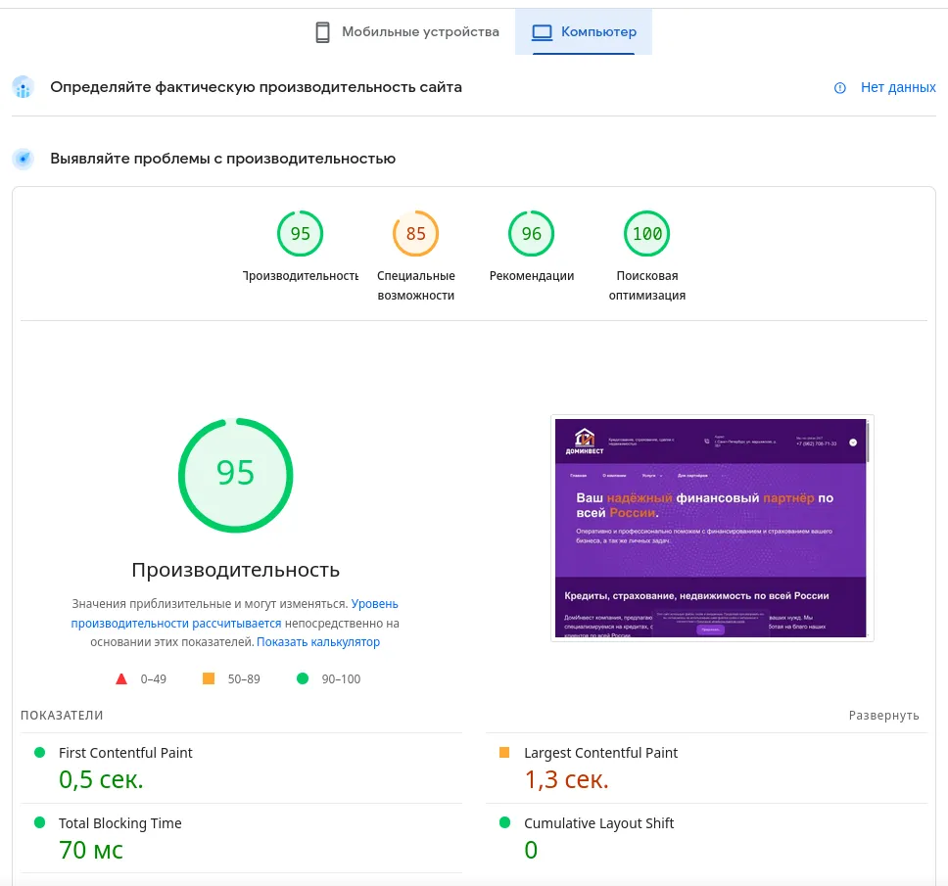Click the Производительность heading under the large gauge
This screenshot has width=948, height=886.
(236, 570)
